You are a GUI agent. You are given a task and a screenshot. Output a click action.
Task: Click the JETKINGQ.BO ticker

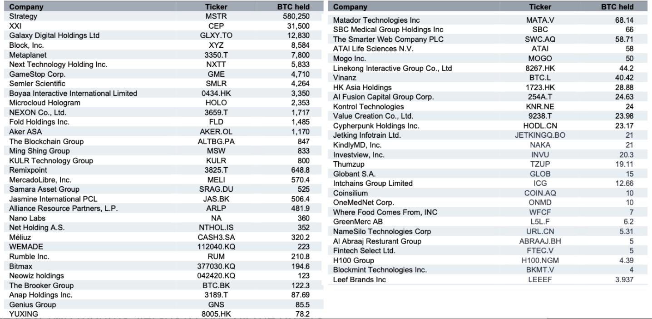point(540,135)
